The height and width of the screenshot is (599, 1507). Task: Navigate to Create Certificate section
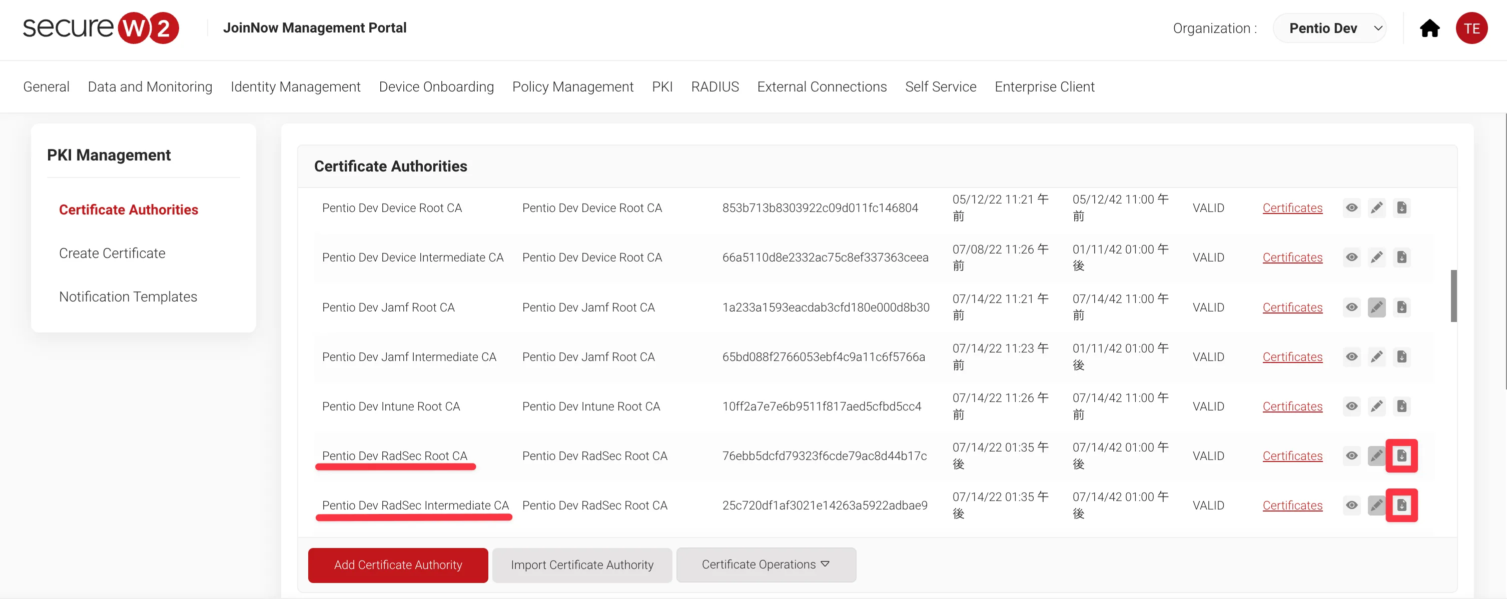(x=112, y=252)
